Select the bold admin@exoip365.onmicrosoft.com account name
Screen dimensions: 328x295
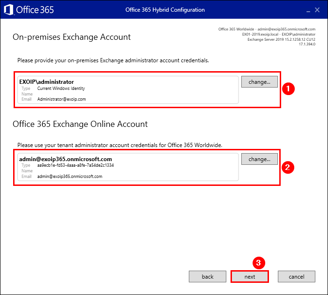(x=66, y=159)
